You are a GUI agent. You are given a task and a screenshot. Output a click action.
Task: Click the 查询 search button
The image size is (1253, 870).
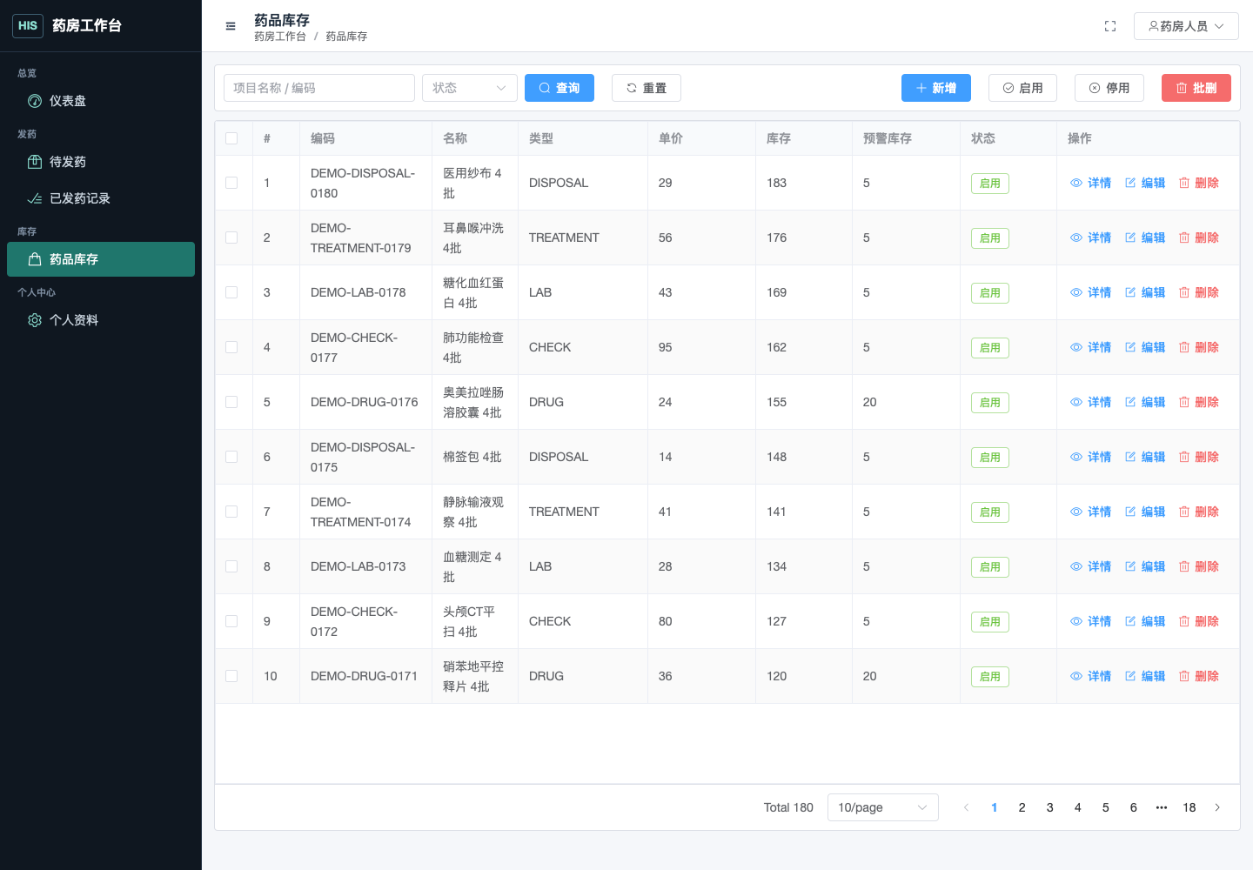pyautogui.click(x=559, y=88)
